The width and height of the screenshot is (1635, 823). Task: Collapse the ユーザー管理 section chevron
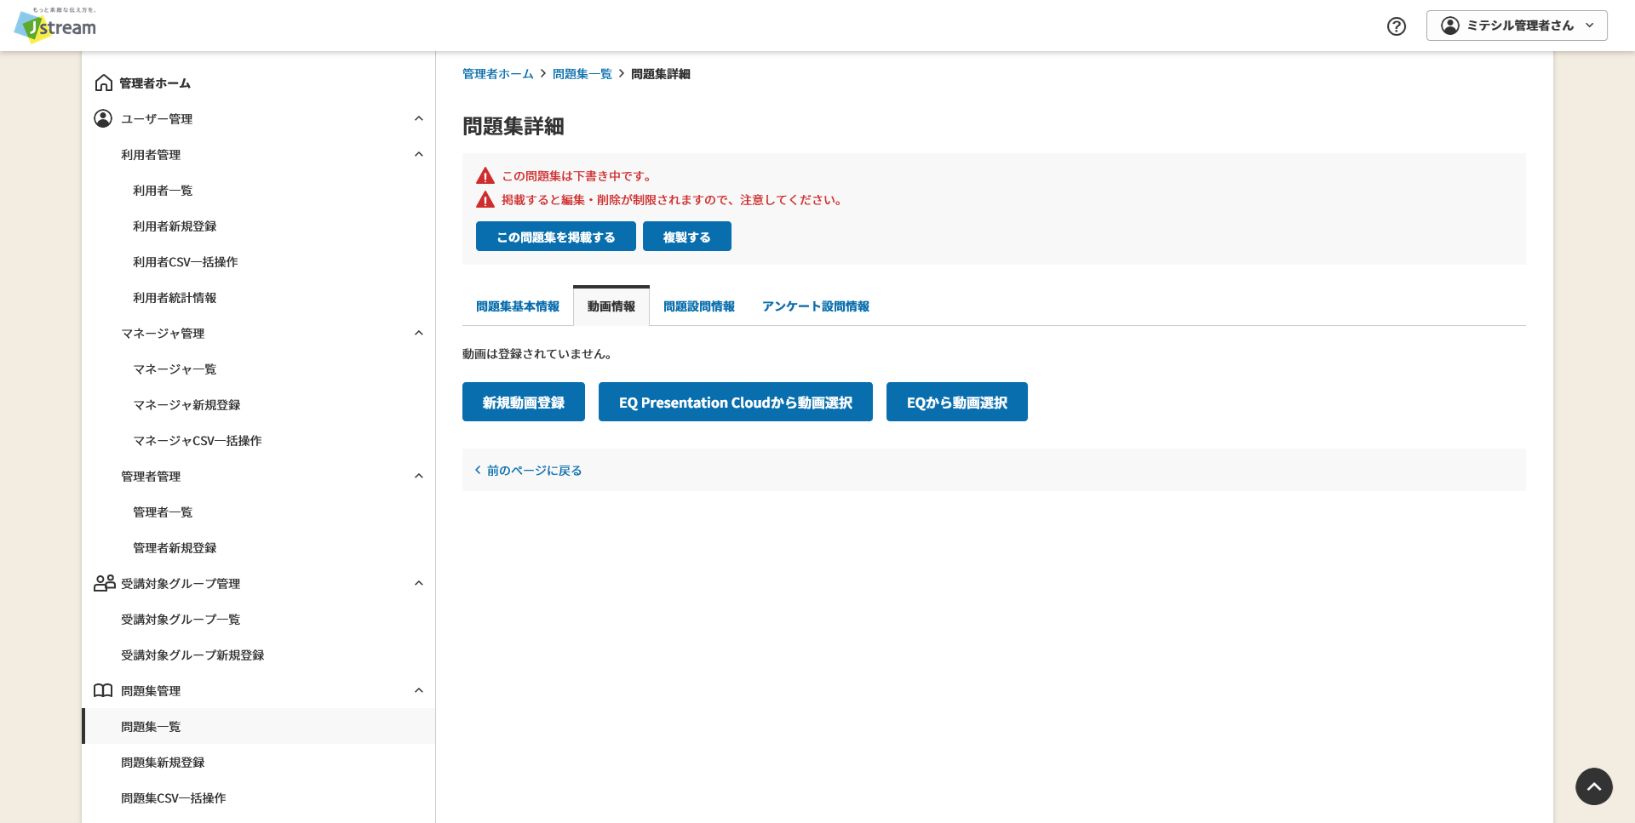418,118
